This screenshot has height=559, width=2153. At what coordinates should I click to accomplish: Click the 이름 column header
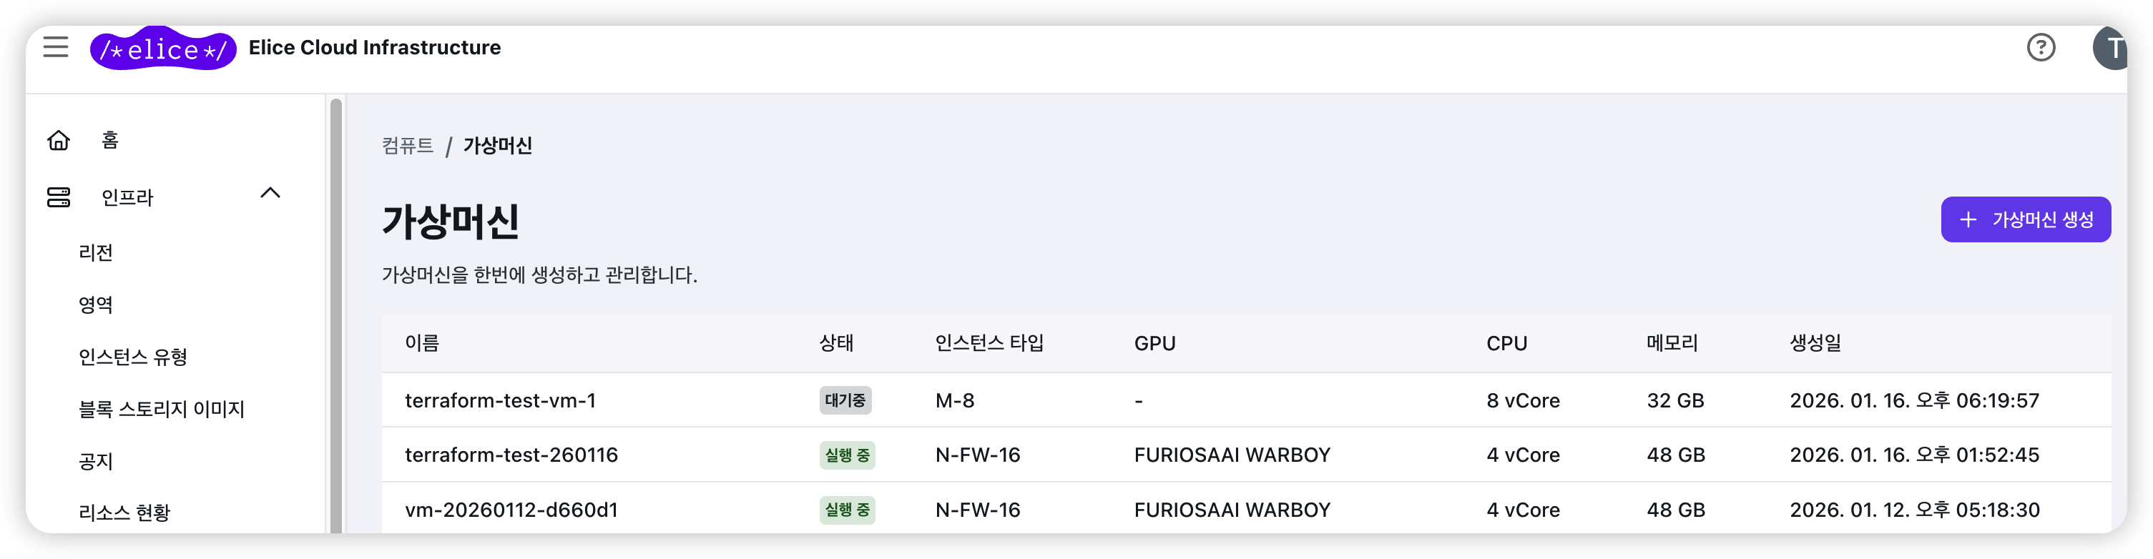(x=422, y=343)
